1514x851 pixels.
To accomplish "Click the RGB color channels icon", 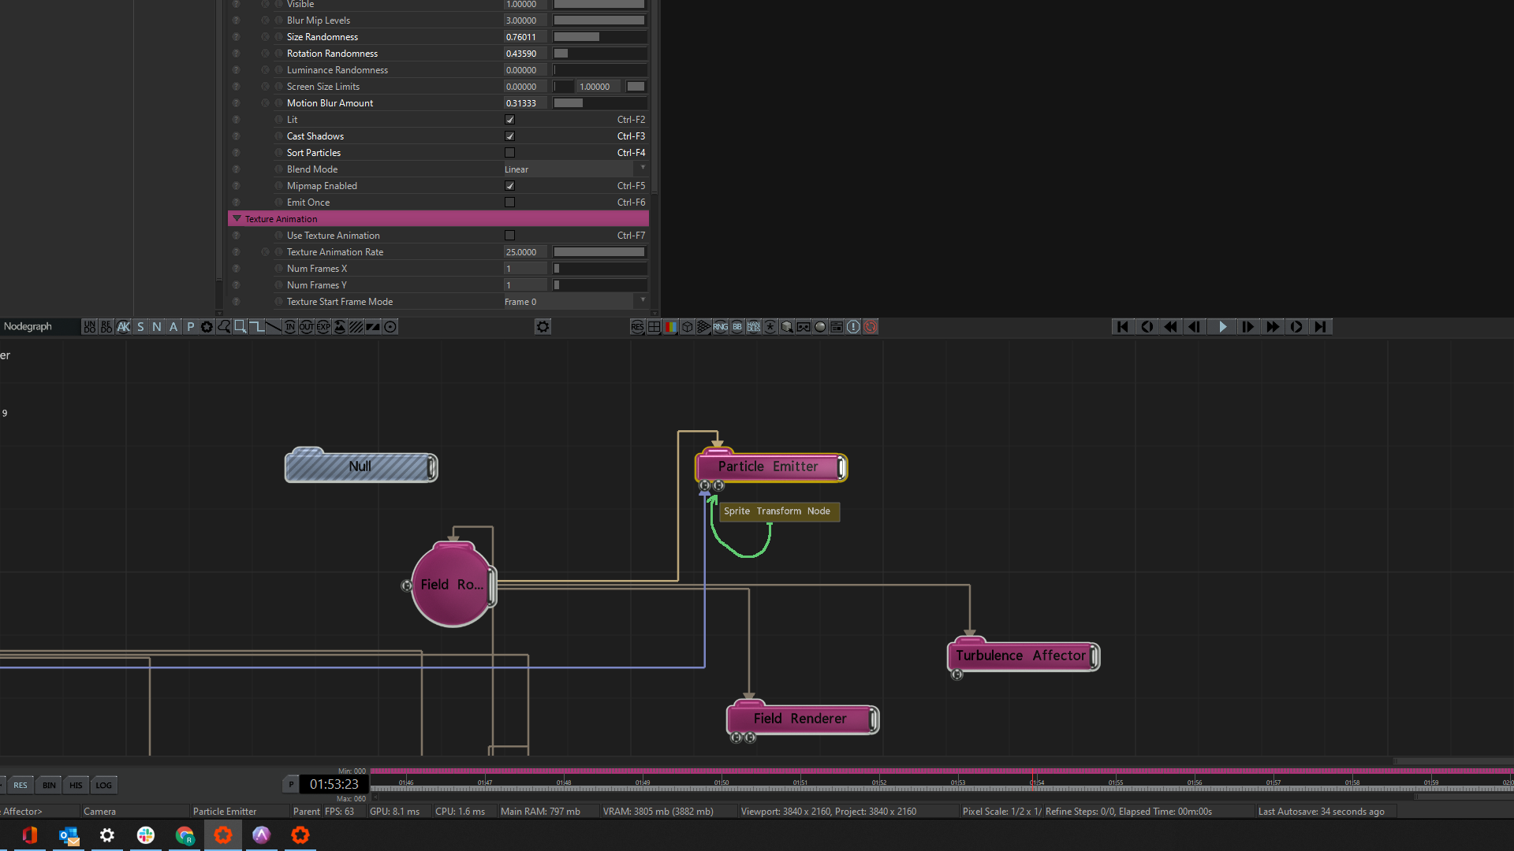I will pos(670,327).
